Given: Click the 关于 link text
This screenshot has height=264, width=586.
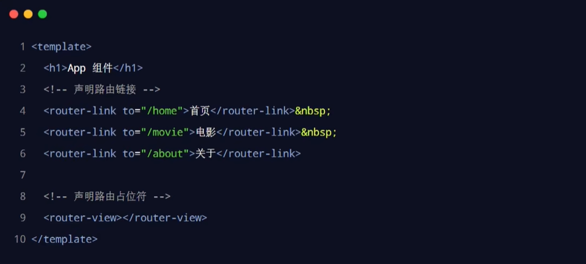Looking at the screenshot, I should tap(206, 153).
